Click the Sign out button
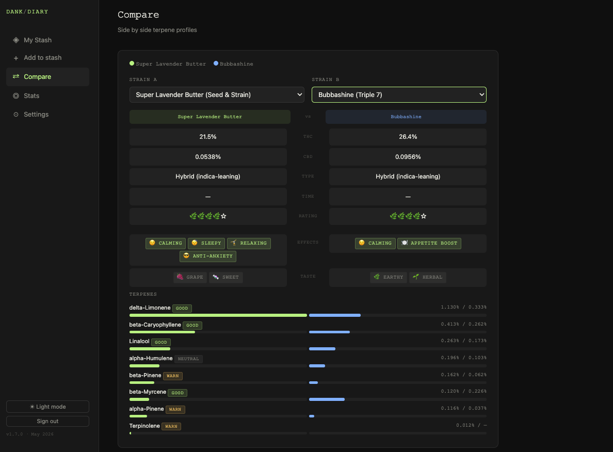Viewport: 613px width, 452px height. (47, 421)
